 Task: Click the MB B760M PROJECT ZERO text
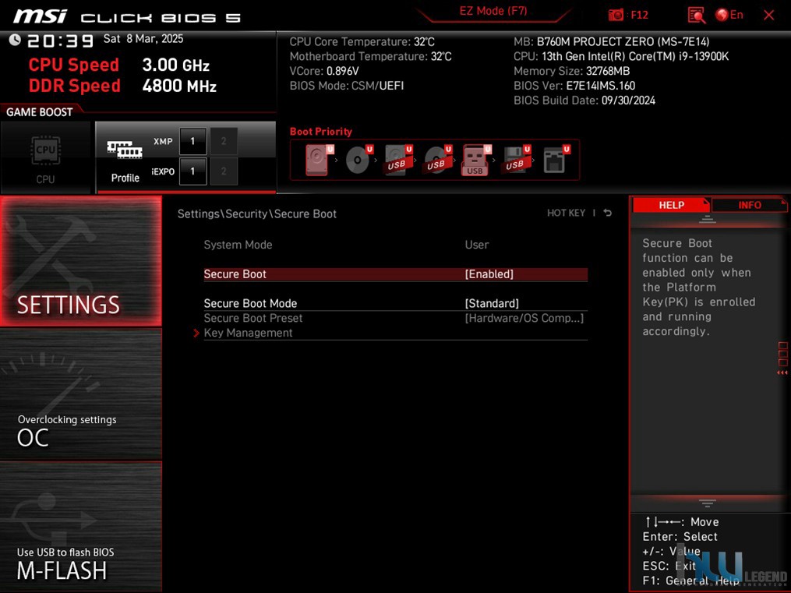pyautogui.click(x=612, y=41)
